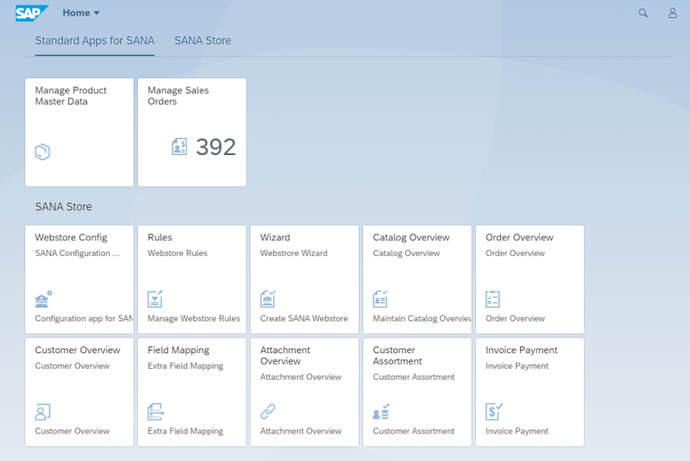Click the Attachment Overview tile heading
This screenshot has height=461, width=690.
pos(285,356)
